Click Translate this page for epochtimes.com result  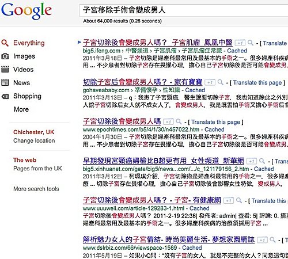pos(215,122)
